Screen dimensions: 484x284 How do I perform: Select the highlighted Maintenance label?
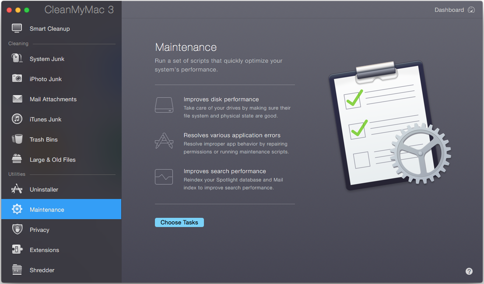coord(47,210)
